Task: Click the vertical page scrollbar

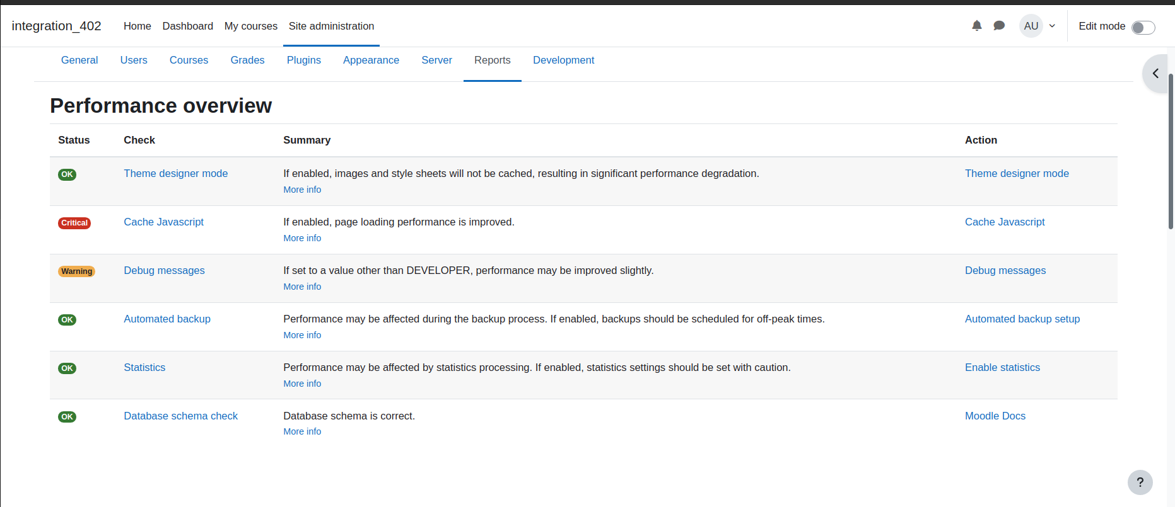Action: click(x=1171, y=151)
